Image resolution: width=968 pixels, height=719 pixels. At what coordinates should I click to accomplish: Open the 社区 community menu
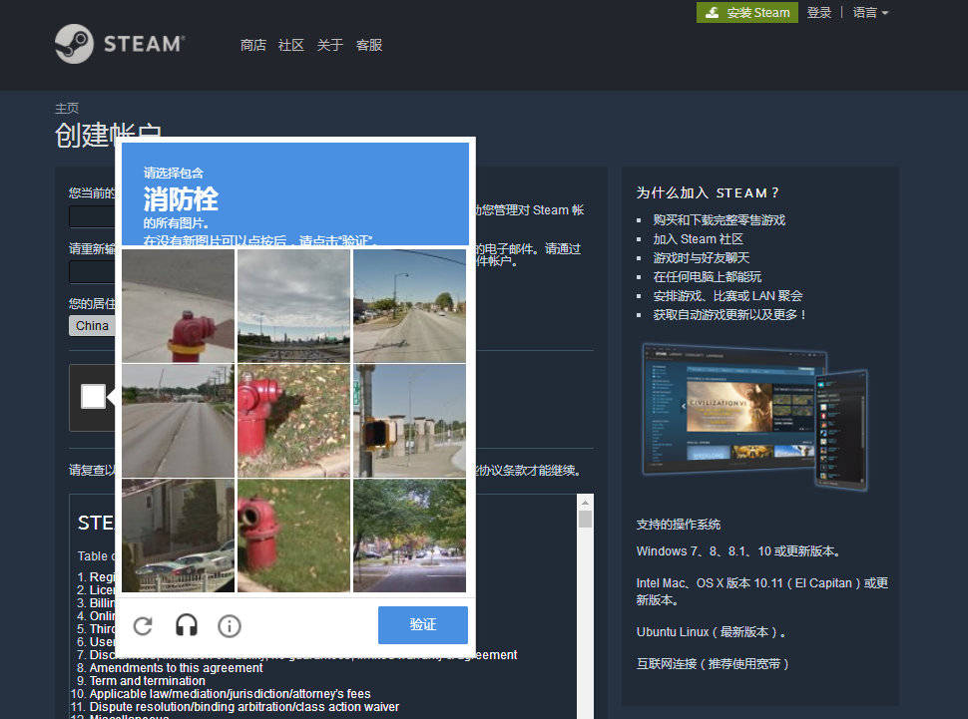pos(290,45)
